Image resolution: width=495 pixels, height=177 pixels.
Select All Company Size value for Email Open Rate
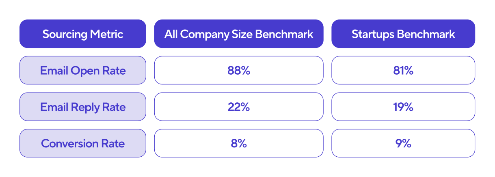pos(239,70)
